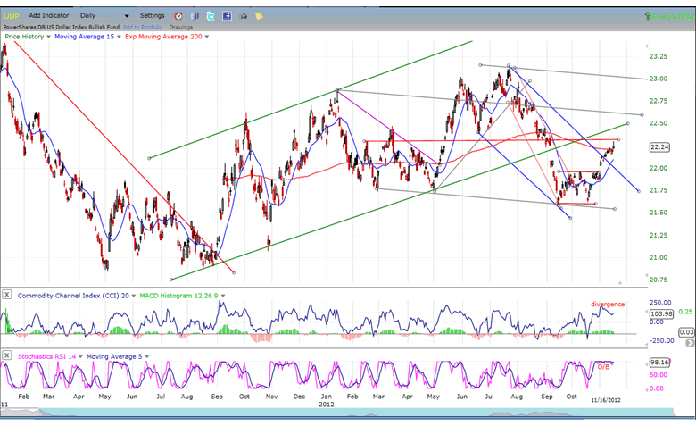Viewport: 696px width, 426px height.
Task: Open the Settings menu
Action: point(152,16)
